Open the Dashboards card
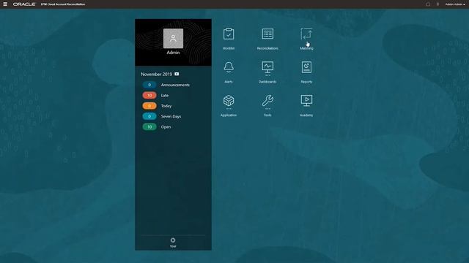Screen dimensions: 469x263 [267, 72]
